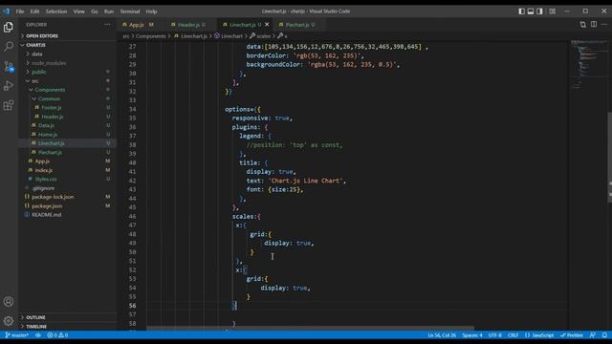Click JavaScript language mode selector

(x=539, y=335)
